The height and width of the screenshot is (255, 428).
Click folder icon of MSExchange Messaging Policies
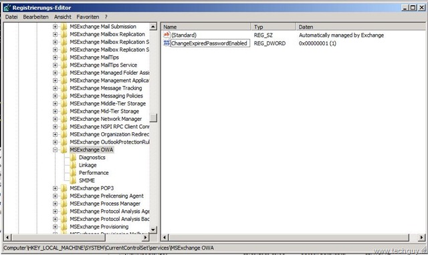tap(64, 96)
